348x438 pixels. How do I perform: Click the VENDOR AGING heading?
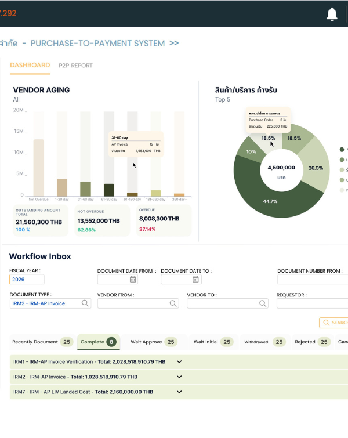(41, 90)
